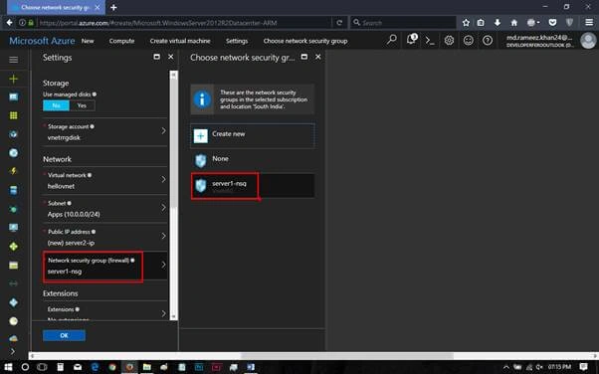
Task: Go to the Settings breadcrumb
Action: (x=237, y=41)
